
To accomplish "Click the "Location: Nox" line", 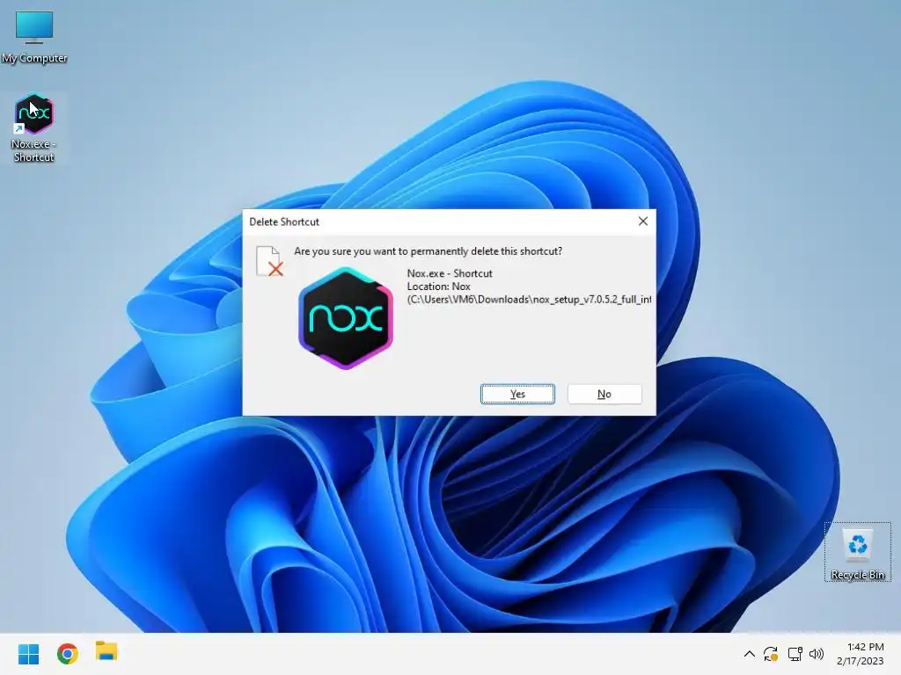I will coord(438,287).
